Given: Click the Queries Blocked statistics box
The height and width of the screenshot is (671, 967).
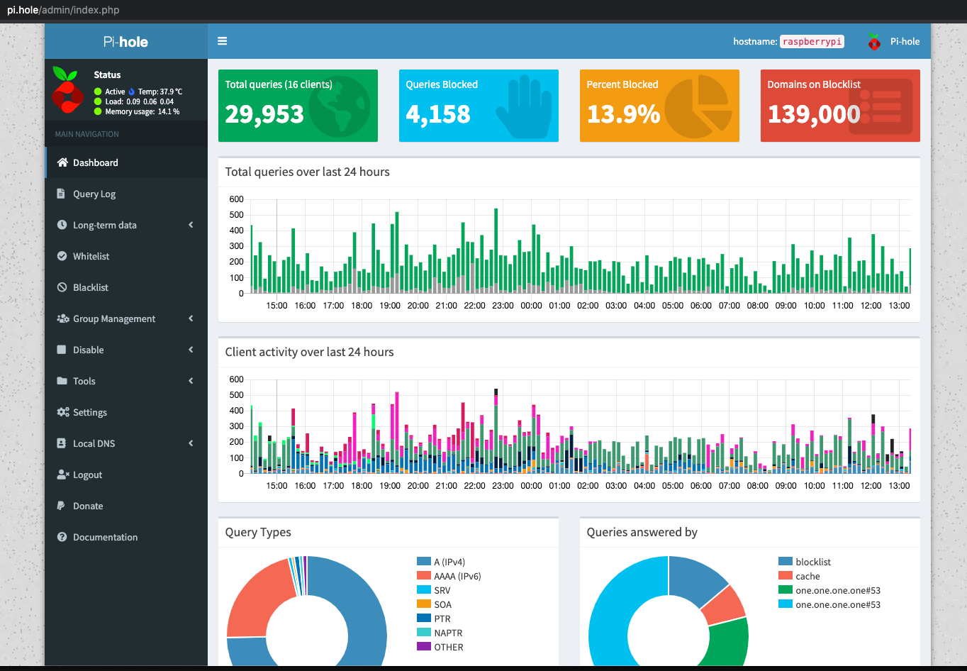Looking at the screenshot, I should coord(479,106).
